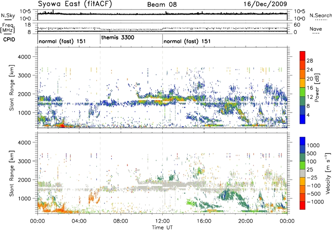
Task: Click the red bottom Velocity segment below -1000
Action: (303, 206)
